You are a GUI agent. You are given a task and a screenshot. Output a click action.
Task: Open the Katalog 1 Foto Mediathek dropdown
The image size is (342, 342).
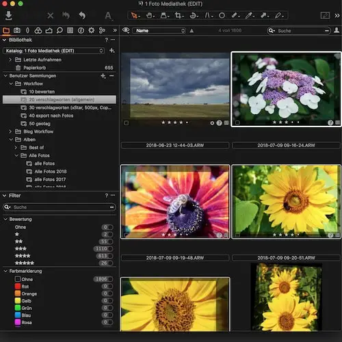click(53, 51)
